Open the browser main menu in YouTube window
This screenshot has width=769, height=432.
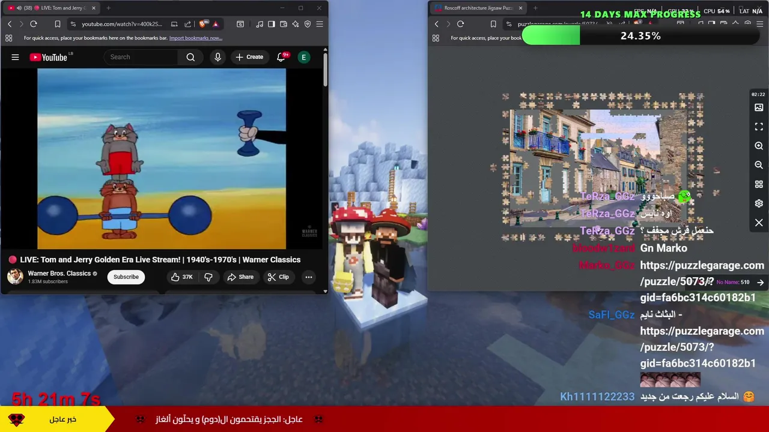click(x=320, y=24)
